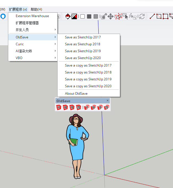Click the four-way move arrows toolbar icon
Screen dimensions: 173x188
tap(110, 17)
